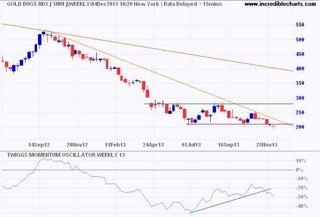320x217 pixels.
Task: Select the -30% oscillator axis label
Action: 301,197
